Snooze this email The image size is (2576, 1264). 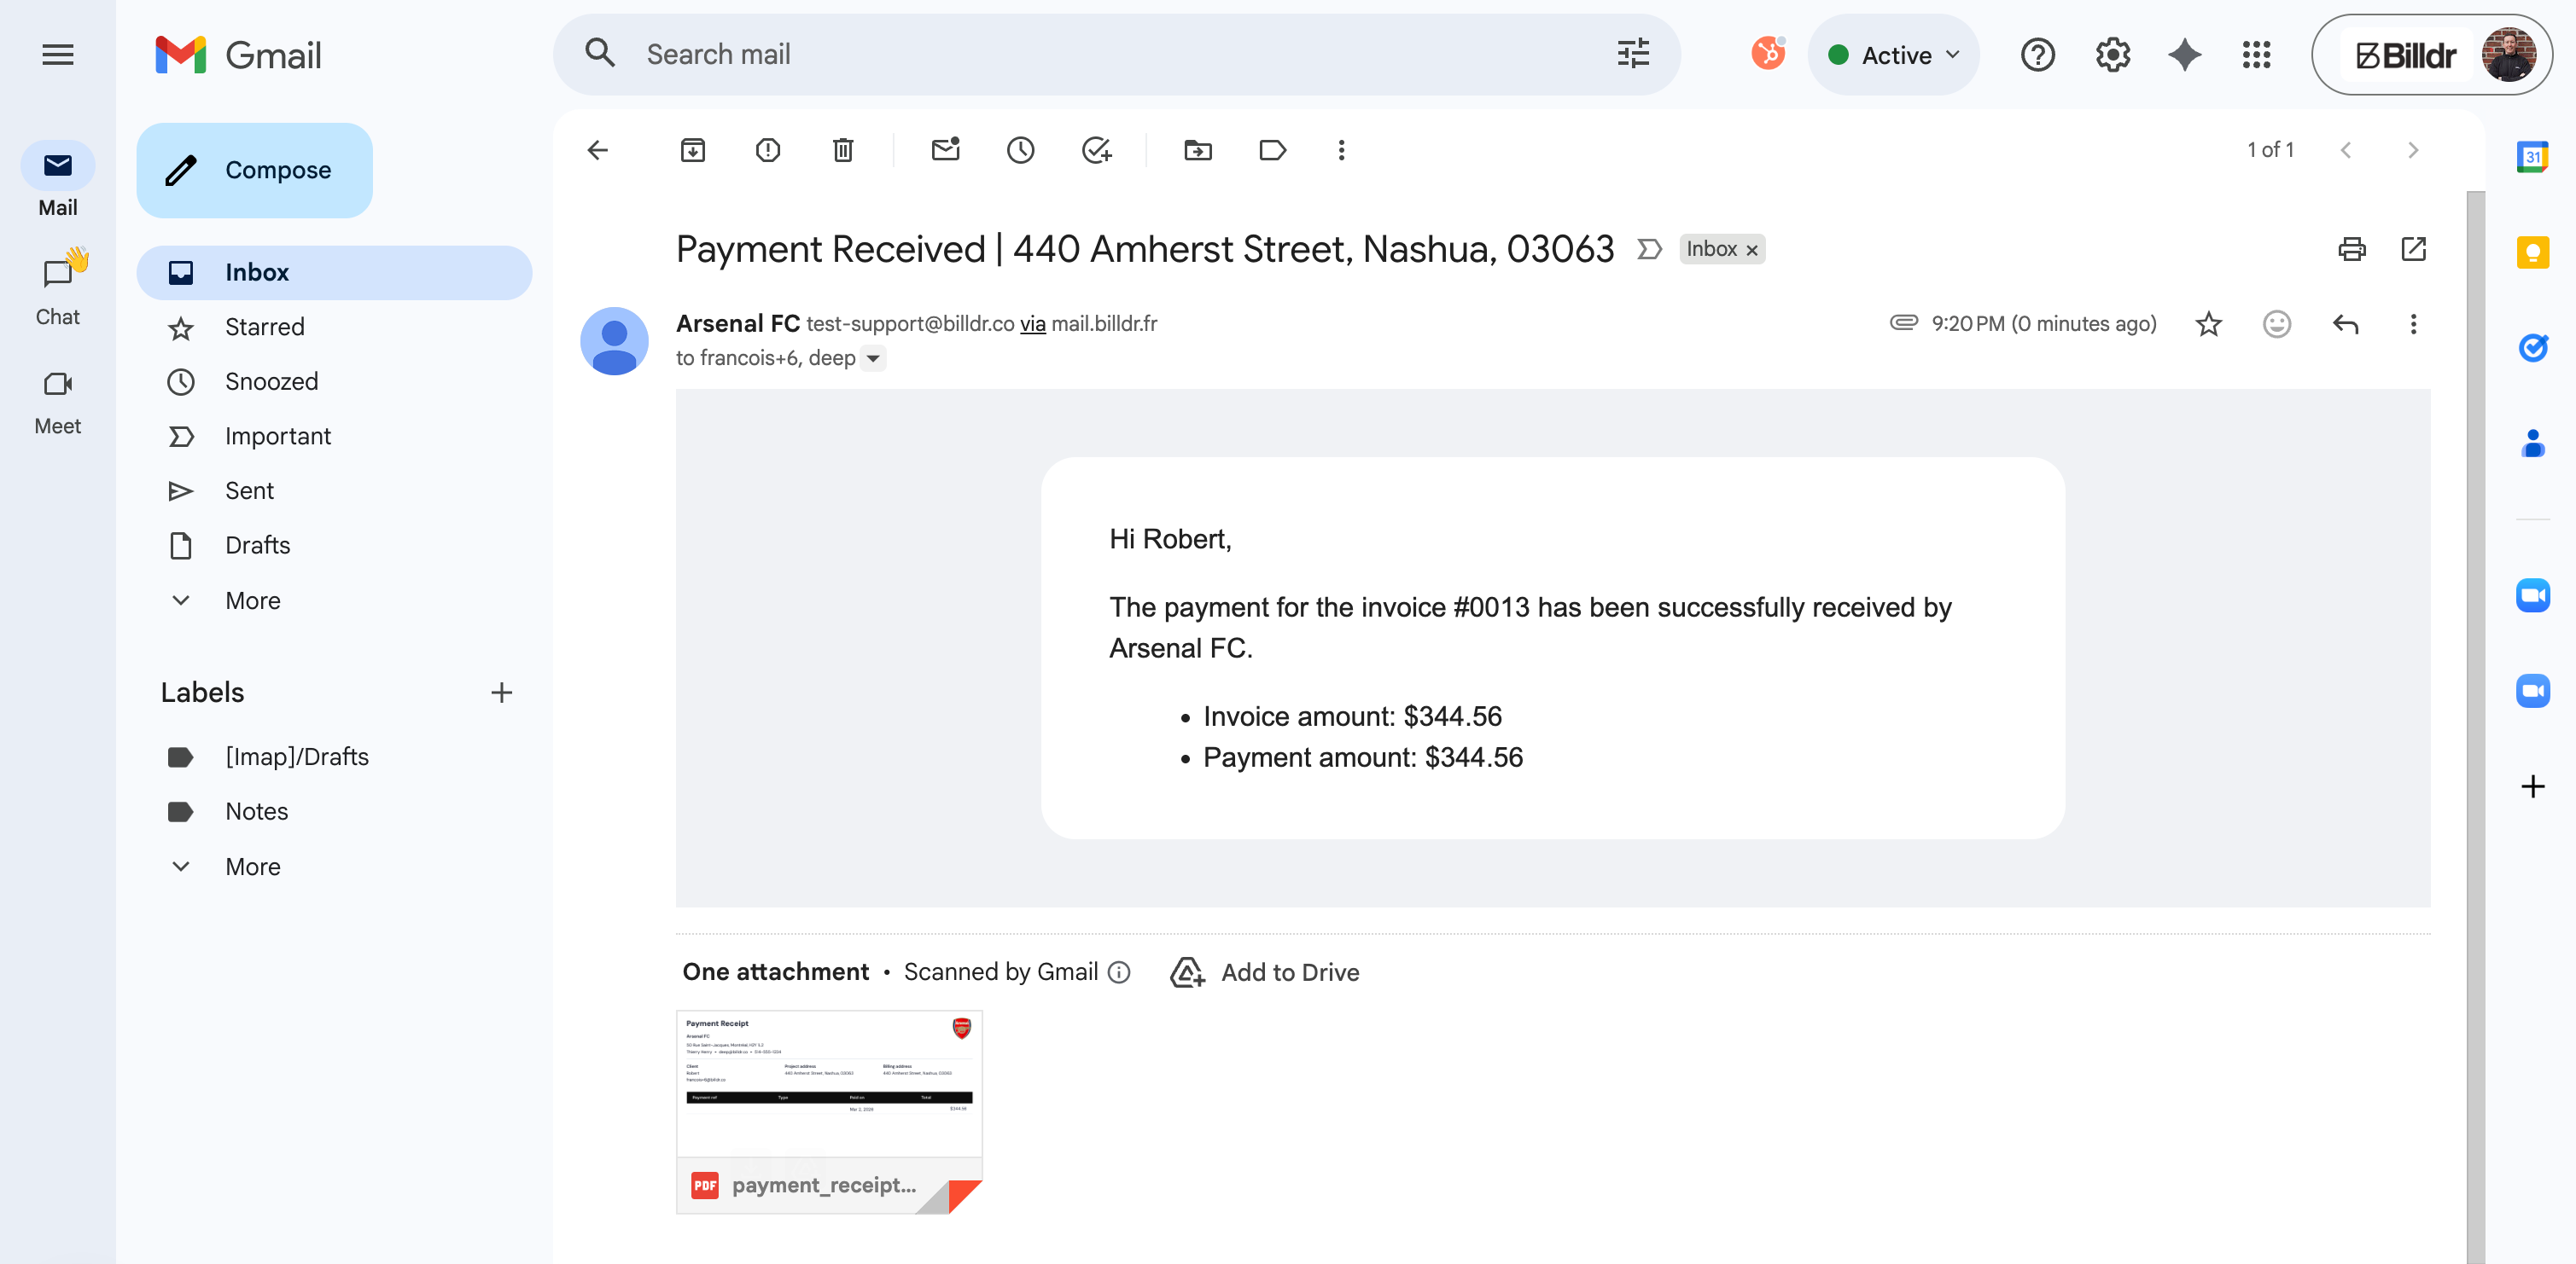click(1020, 150)
